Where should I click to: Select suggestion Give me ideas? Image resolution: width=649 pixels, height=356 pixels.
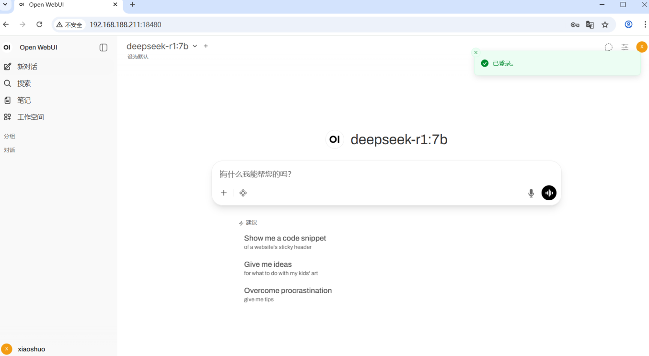281,268
